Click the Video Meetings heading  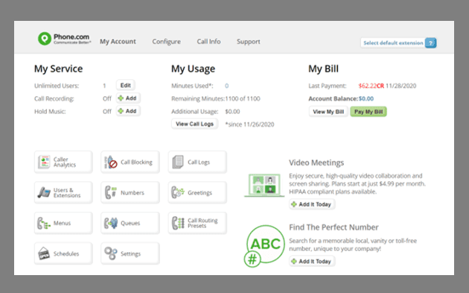(316, 163)
